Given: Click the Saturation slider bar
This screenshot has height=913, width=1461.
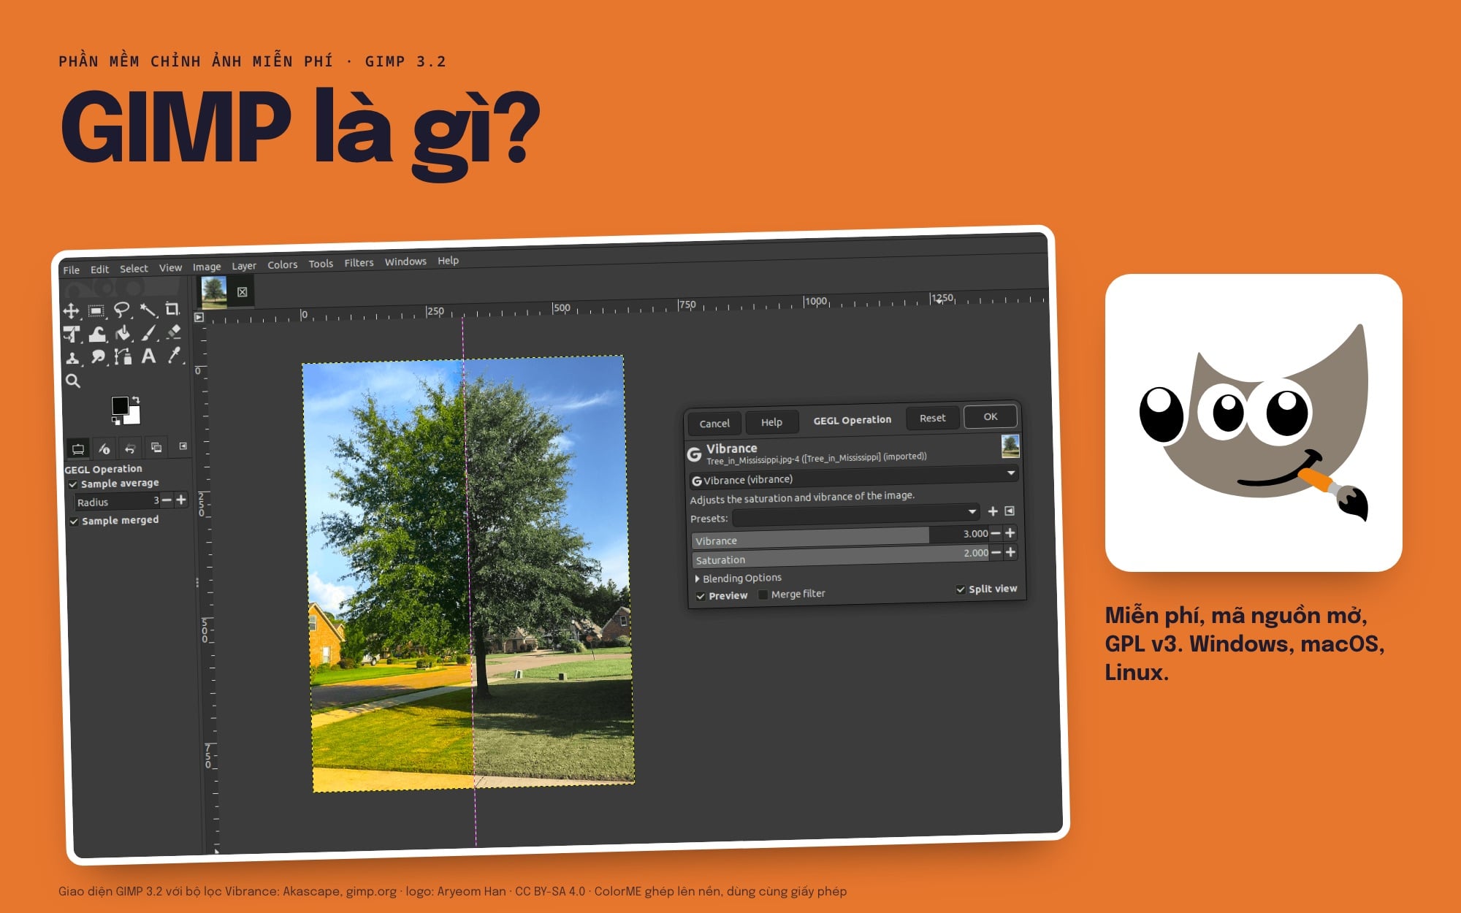Looking at the screenshot, I should (841, 557).
